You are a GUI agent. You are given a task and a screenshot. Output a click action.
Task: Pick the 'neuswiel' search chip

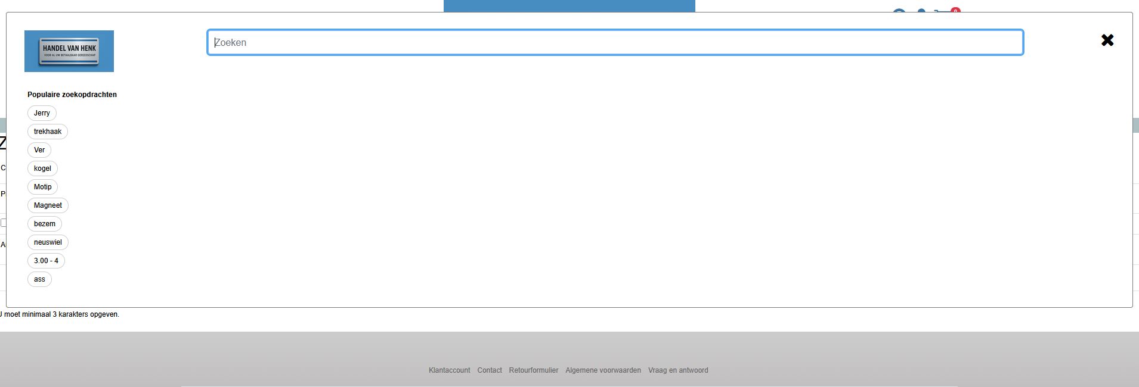(48, 242)
